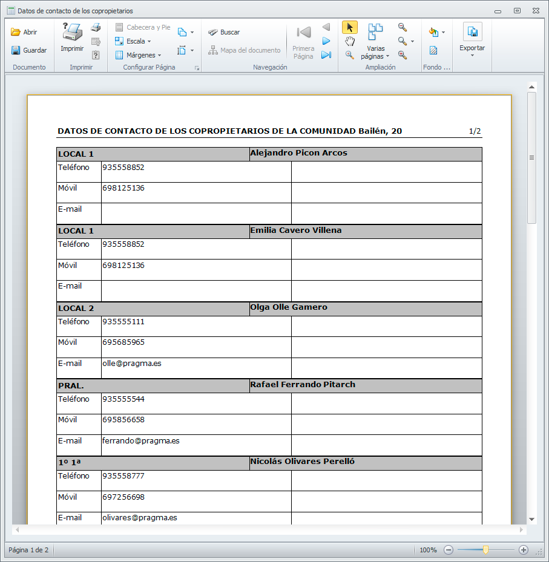Click the name Nicolás Olivares Perelló
549x562 pixels.
tap(302, 462)
